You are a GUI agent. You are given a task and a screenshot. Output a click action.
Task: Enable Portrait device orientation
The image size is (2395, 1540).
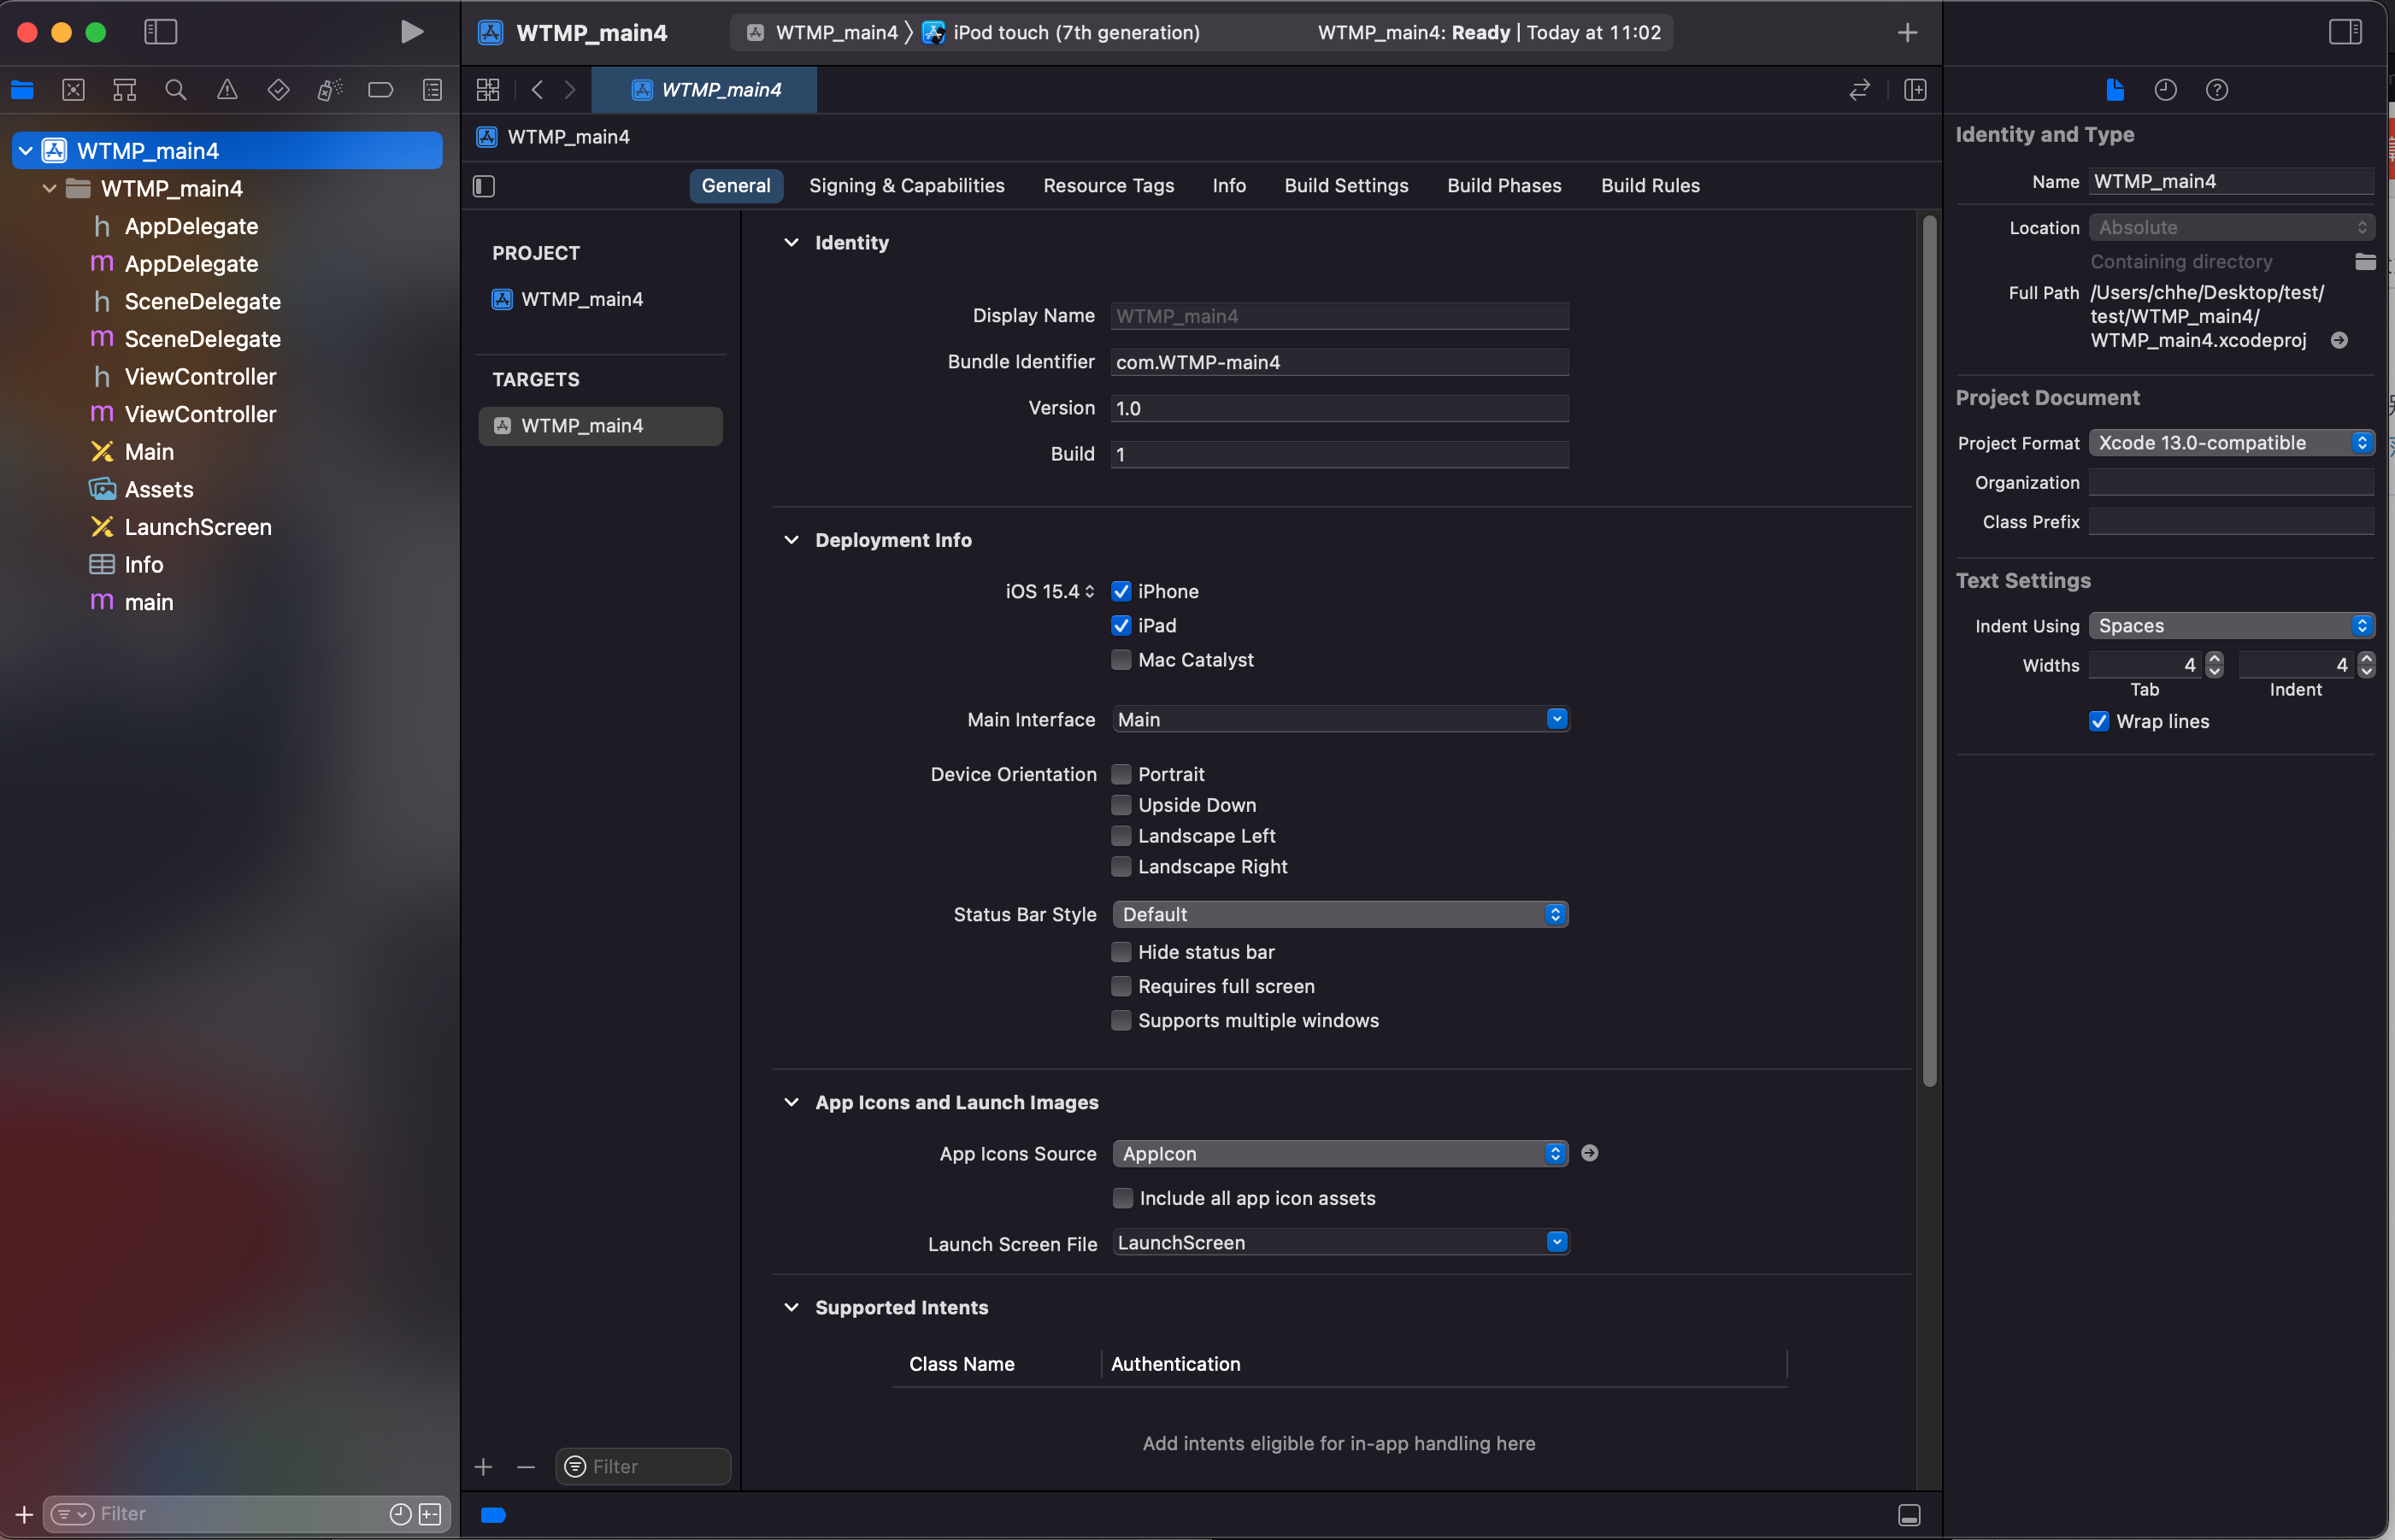(1121, 774)
